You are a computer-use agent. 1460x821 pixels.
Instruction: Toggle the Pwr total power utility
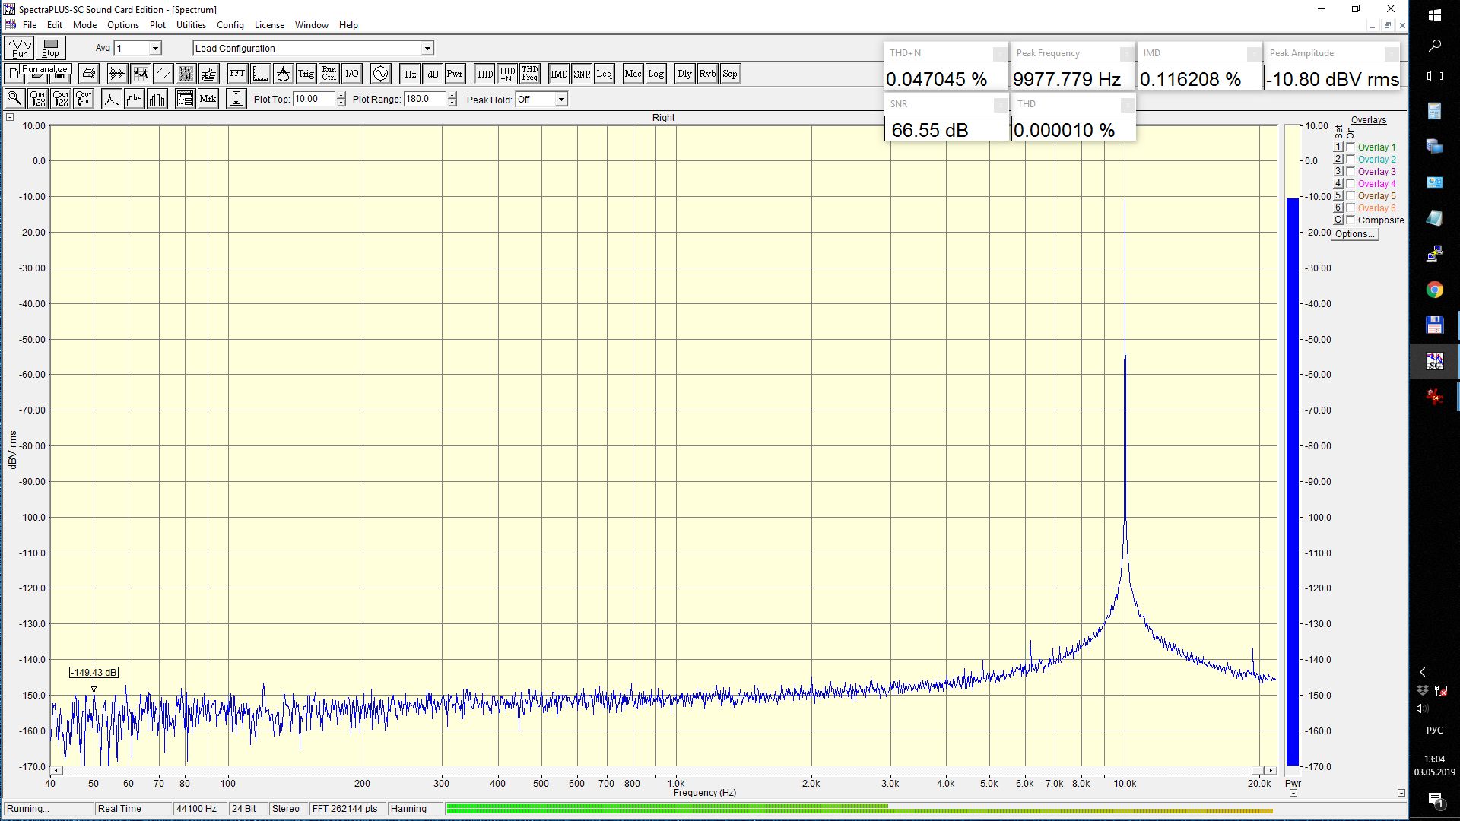click(455, 74)
